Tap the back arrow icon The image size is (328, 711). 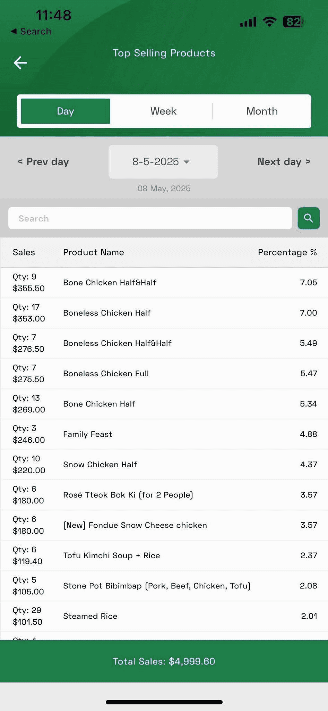(20, 63)
